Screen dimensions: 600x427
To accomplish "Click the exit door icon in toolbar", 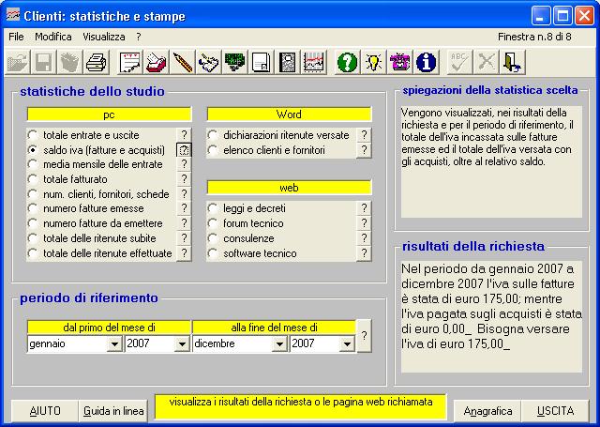I will 513,62.
